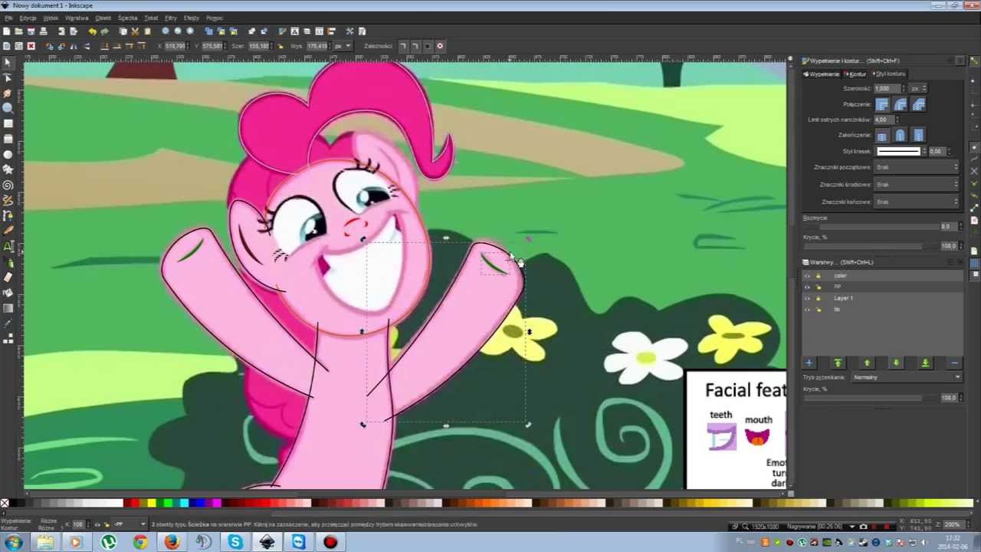Select the Zoom magnifier tool
Screen dimensions: 981x552
click(x=8, y=108)
